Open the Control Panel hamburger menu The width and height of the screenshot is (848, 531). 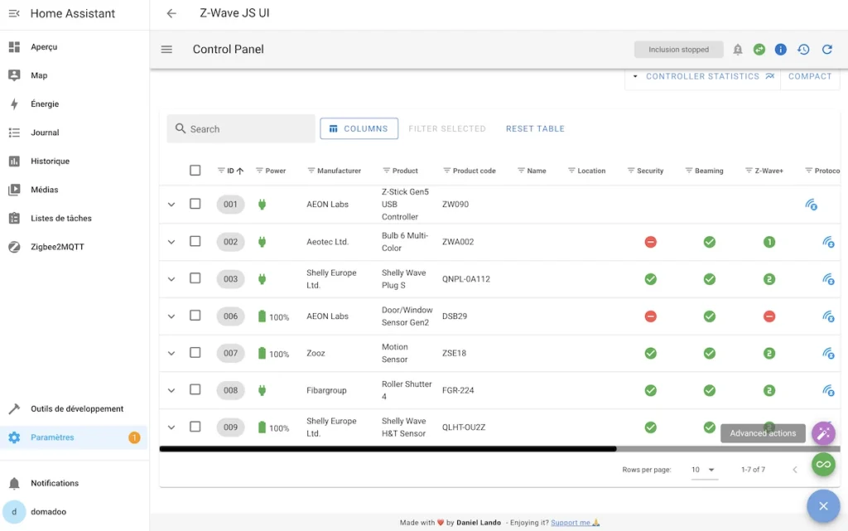(x=166, y=49)
